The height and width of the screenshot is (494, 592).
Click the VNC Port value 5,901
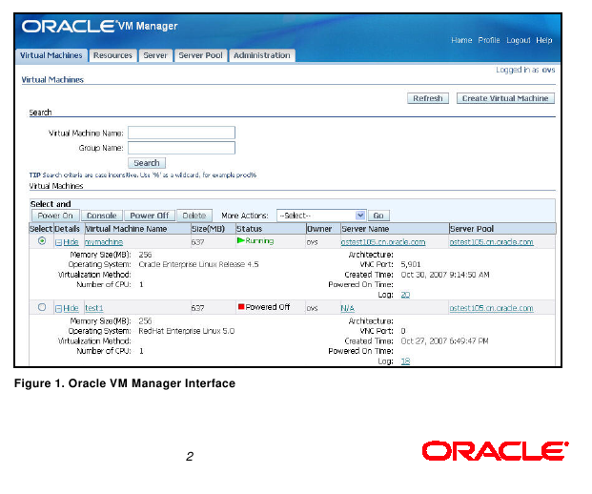pyautogui.click(x=411, y=264)
